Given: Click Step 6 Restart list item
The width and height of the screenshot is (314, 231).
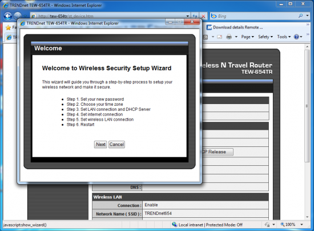Looking at the screenshot, I should (80, 125).
